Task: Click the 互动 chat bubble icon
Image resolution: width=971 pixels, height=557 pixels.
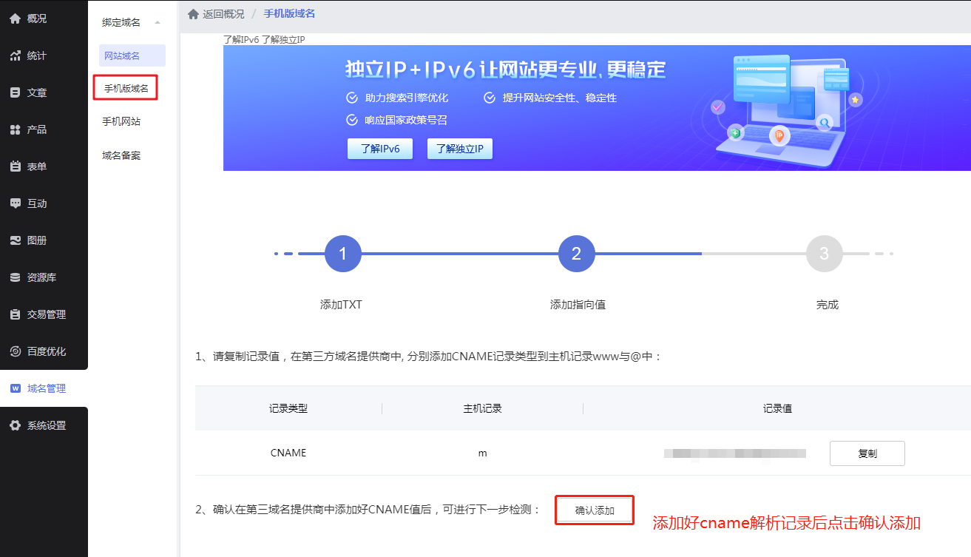Action: point(15,203)
